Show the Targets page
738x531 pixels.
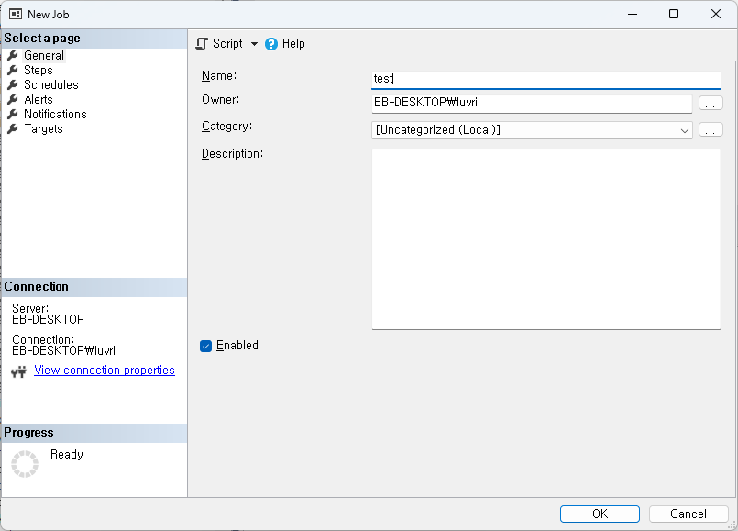click(x=43, y=128)
